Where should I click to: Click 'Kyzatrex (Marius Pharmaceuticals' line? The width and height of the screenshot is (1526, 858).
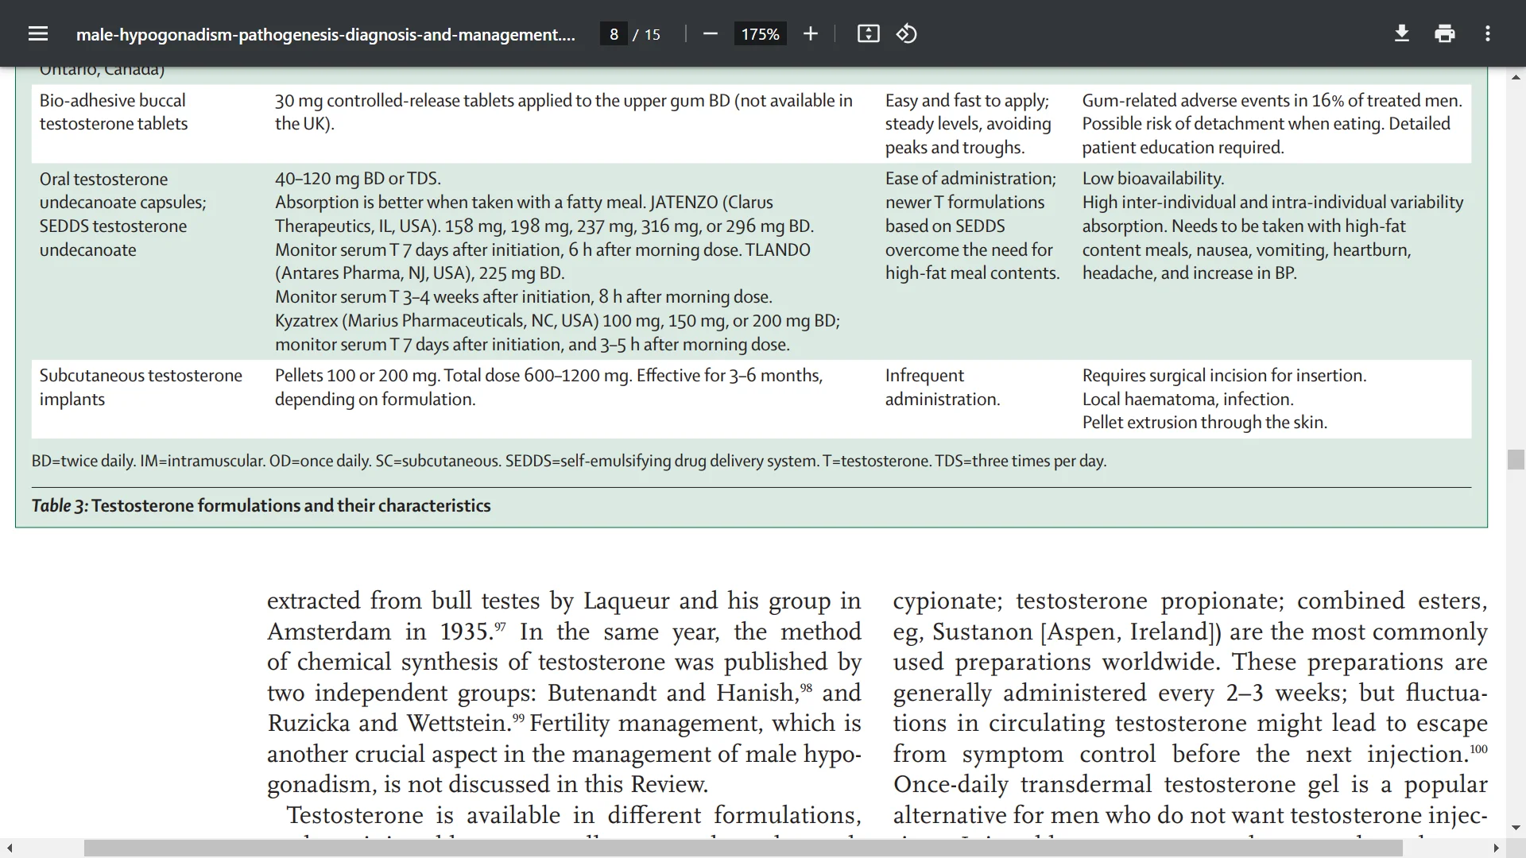tap(557, 321)
